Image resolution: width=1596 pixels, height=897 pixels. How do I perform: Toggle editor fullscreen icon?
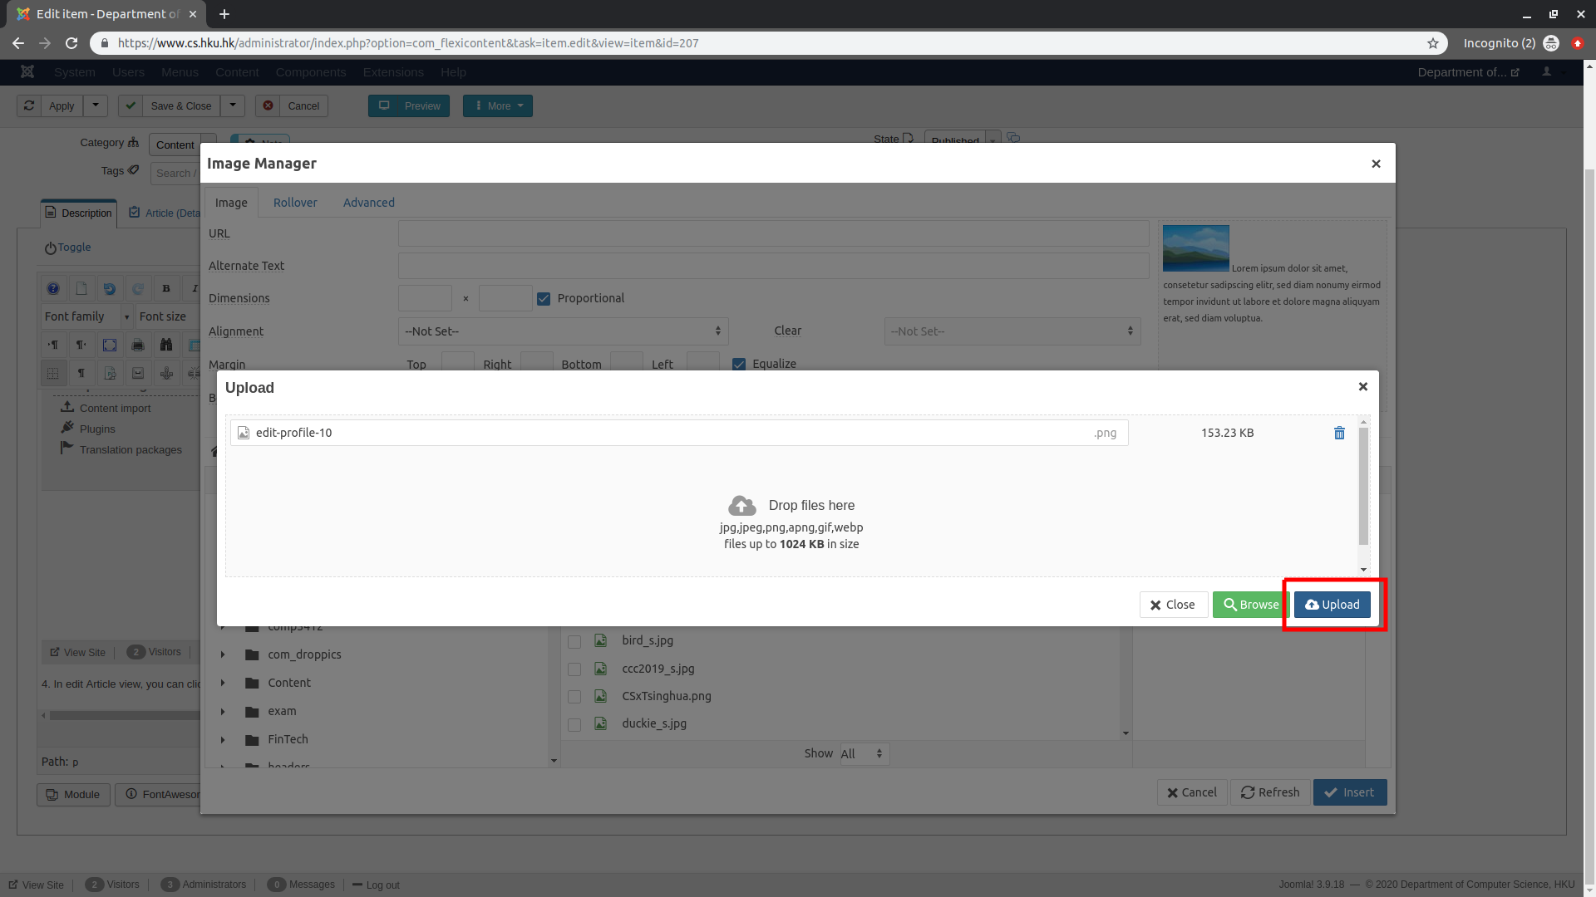tap(110, 345)
